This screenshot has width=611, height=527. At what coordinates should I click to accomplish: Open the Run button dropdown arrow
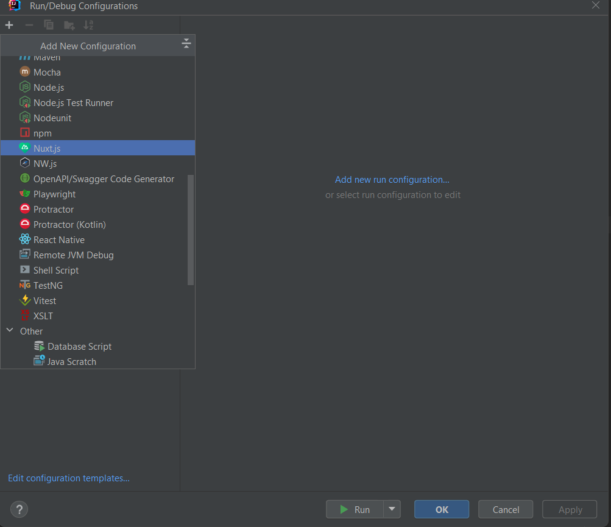click(392, 509)
